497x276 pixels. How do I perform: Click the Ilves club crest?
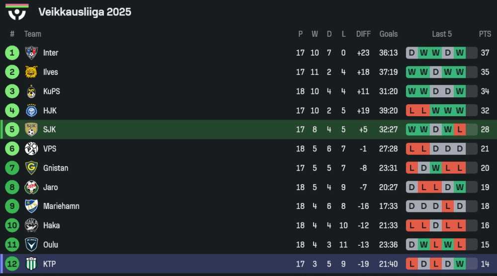point(31,72)
